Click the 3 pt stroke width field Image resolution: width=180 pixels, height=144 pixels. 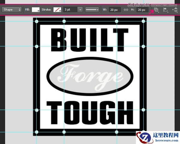(x=70, y=10)
